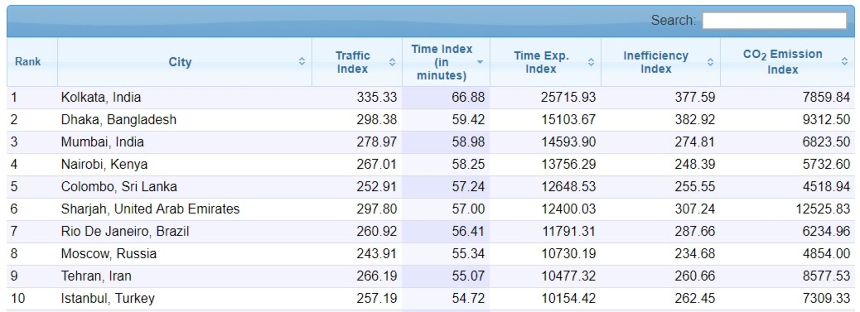The width and height of the screenshot is (860, 312).
Task: Select Nairobi's Traffic Index value 267.01
Action: click(x=376, y=164)
